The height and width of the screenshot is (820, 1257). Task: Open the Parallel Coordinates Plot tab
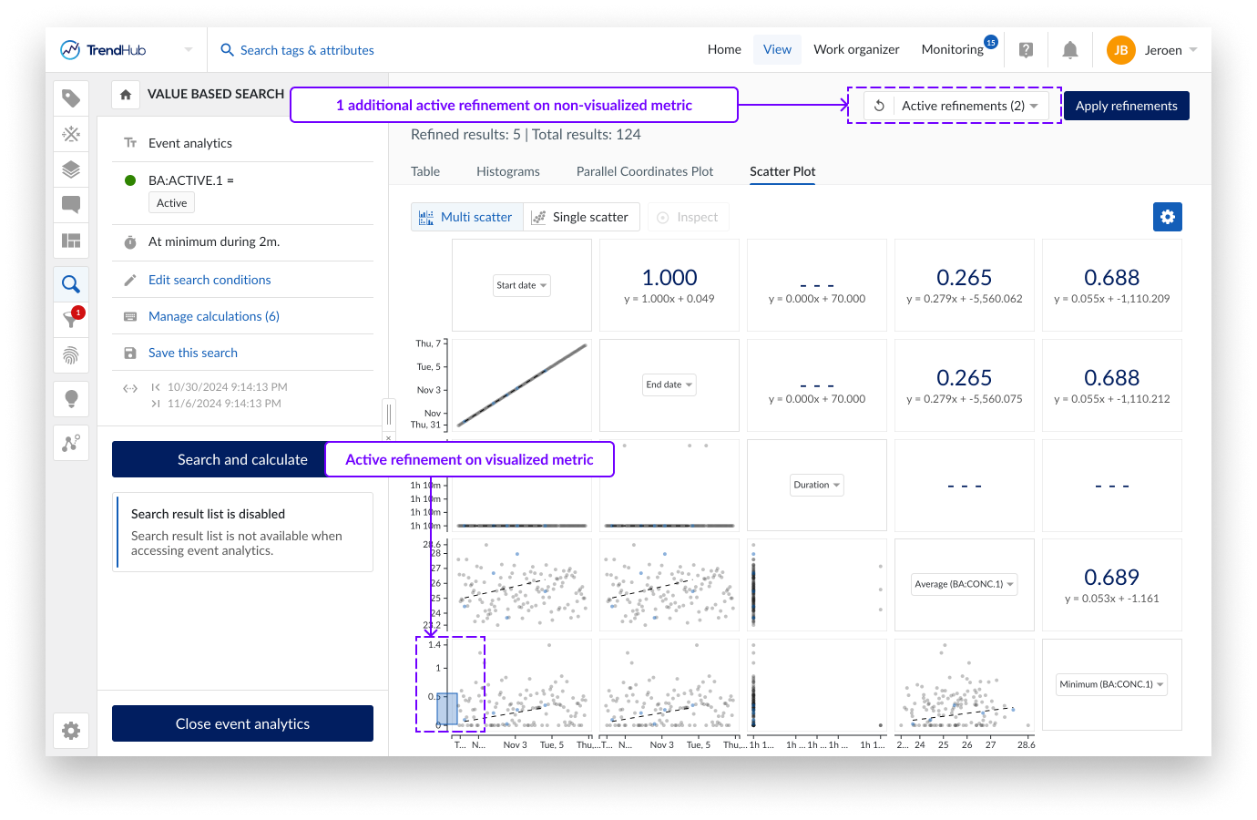click(644, 171)
